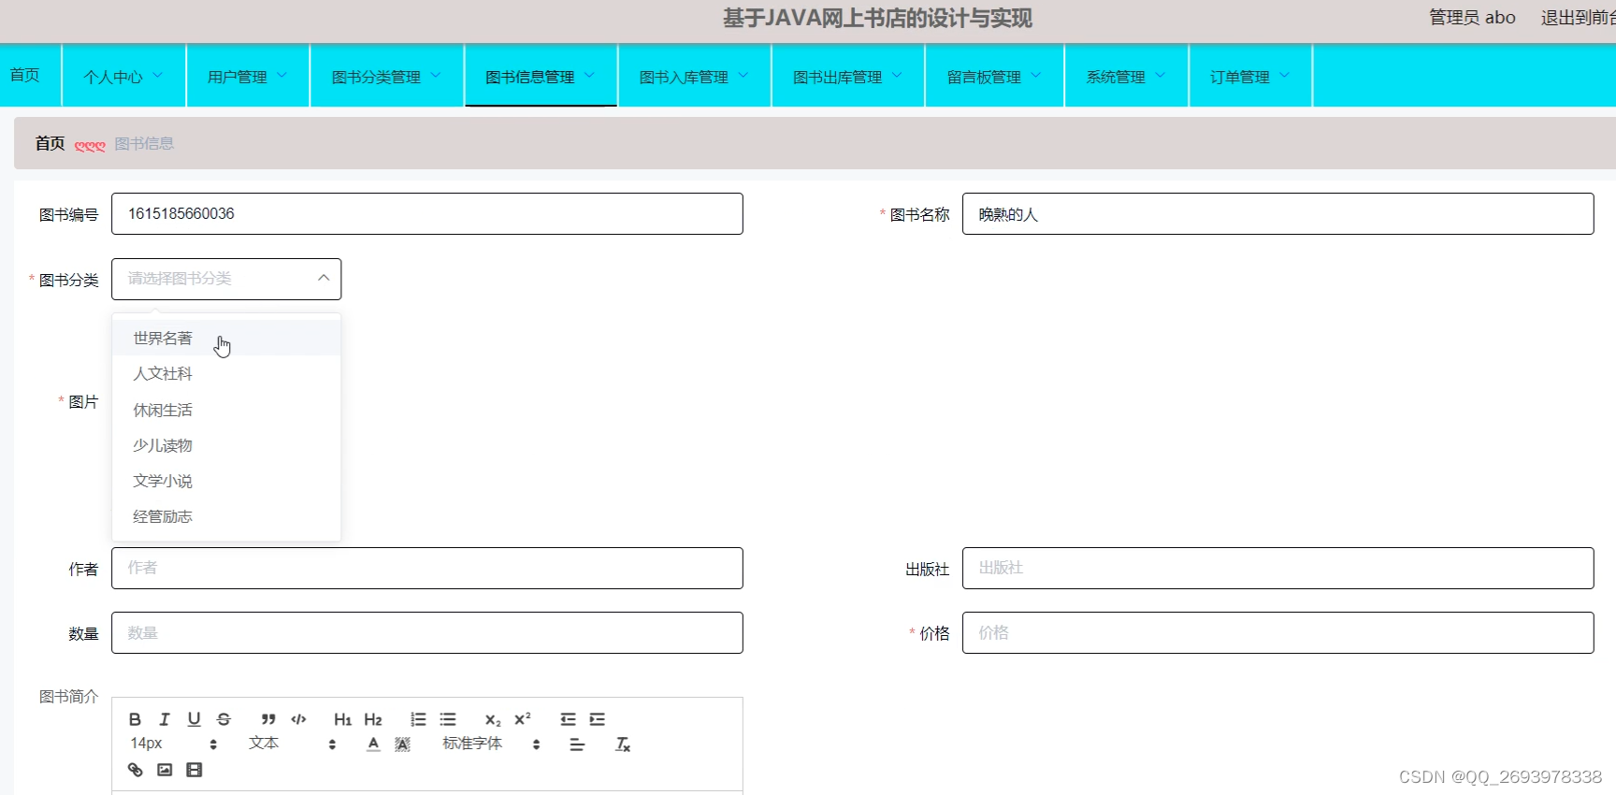The height and width of the screenshot is (795, 1616).
Task: Click the 管理员 abo account label
Action: point(1472,18)
